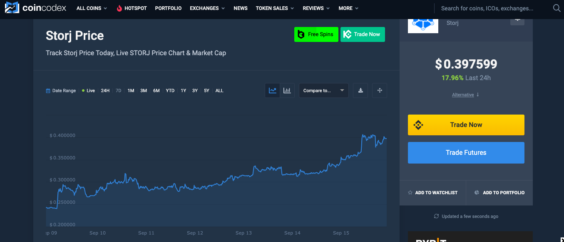Click the search magnifier icon
564x242 pixels.
pos(557,8)
